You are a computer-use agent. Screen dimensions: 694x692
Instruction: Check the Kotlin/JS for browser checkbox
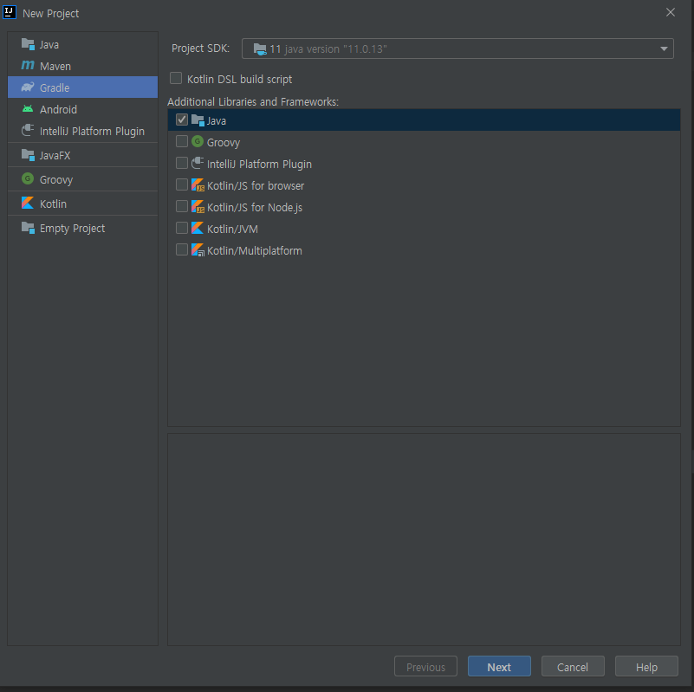point(181,184)
